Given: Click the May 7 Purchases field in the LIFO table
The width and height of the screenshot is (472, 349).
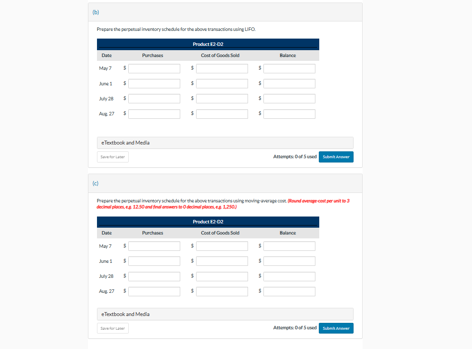Looking at the screenshot, I should tap(154, 68).
